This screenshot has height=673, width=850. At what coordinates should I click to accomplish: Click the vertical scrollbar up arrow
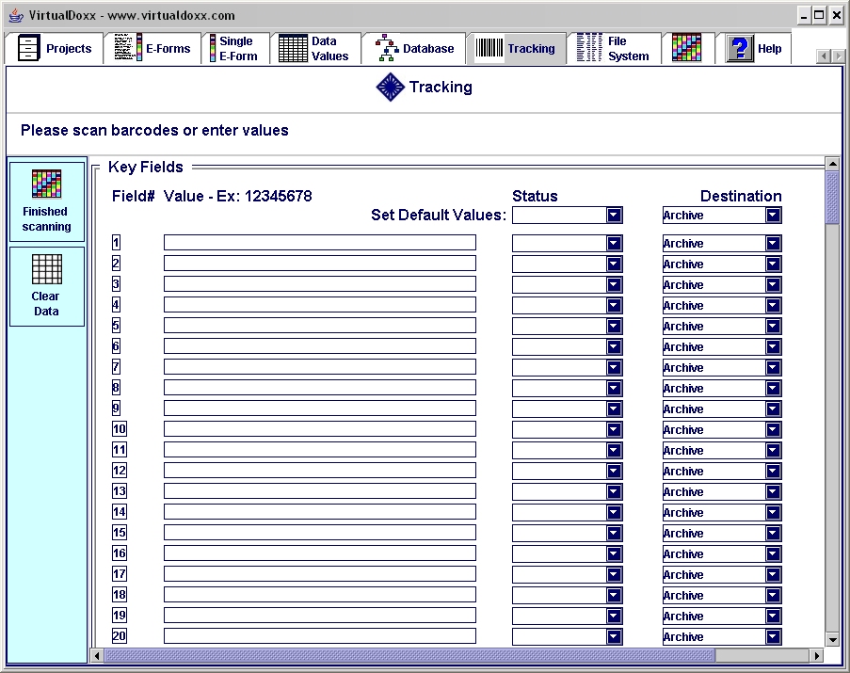click(833, 163)
